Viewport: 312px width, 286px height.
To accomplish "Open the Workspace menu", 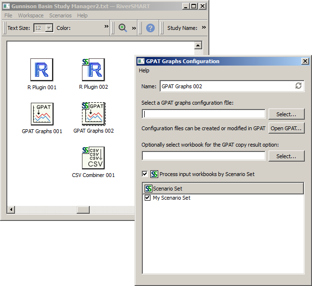I will 31,15.
